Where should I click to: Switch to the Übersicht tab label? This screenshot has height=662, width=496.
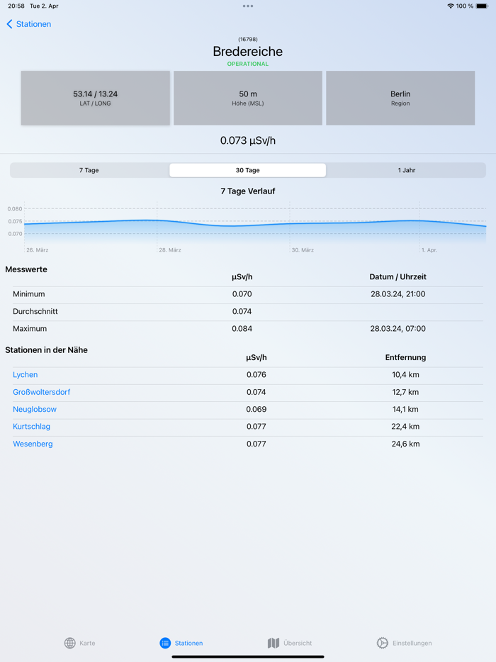tap(298, 643)
